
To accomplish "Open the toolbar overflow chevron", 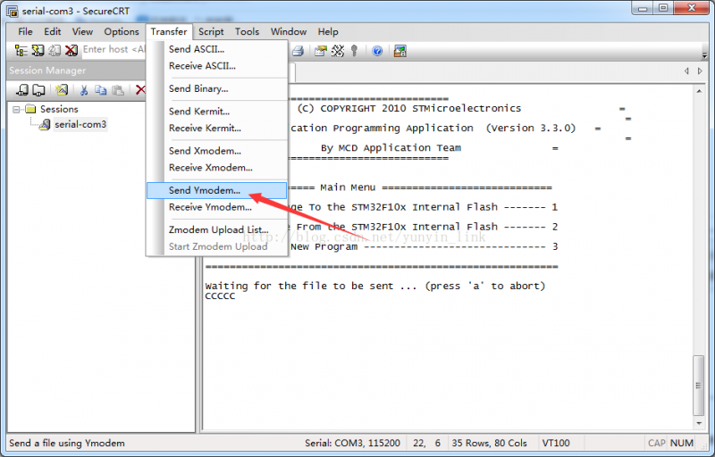I will click(705, 54).
